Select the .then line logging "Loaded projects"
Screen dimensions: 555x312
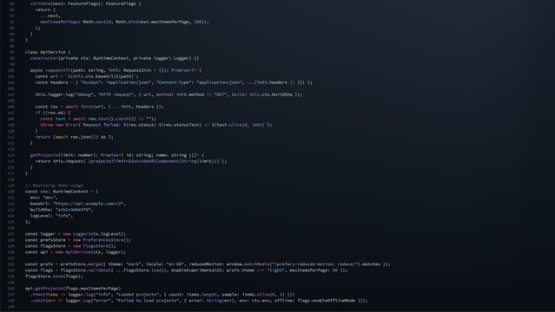162,295
